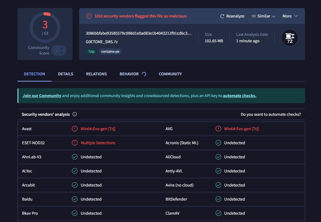Click the 7Z file type icon

coord(289,38)
